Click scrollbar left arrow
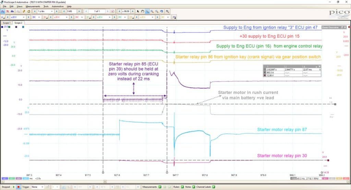Image resolution: width=351 pixels, height=190 pixels. (x=2, y=181)
